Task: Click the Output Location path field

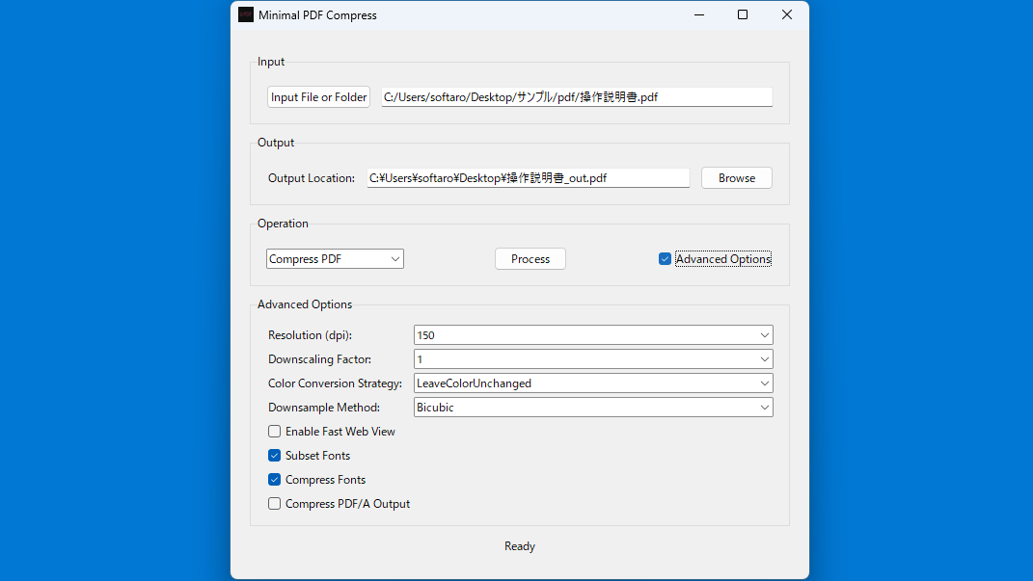Action: coord(529,177)
